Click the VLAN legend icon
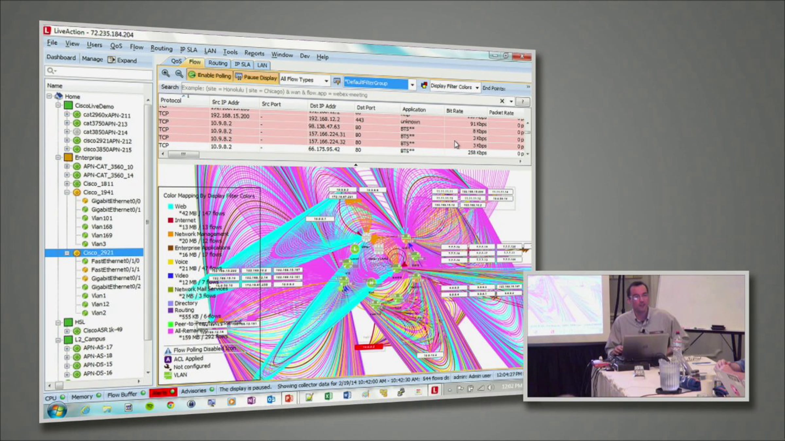Viewport: 785px width, 441px height. tap(168, 375)
